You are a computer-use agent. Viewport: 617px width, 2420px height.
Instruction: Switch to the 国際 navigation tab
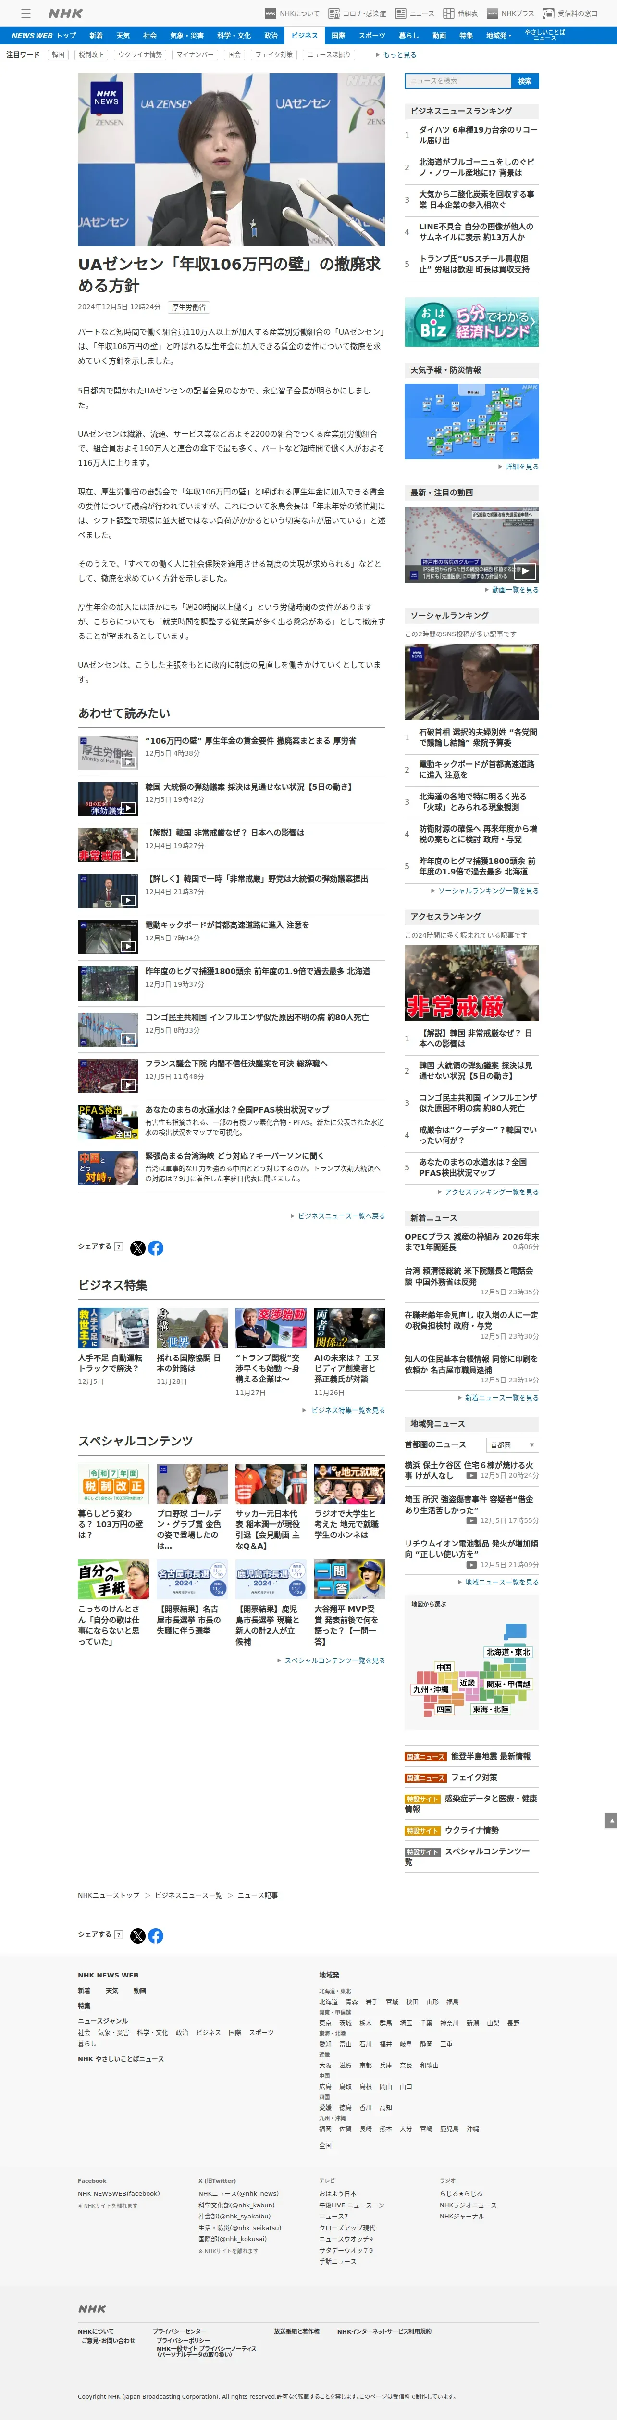338,36
